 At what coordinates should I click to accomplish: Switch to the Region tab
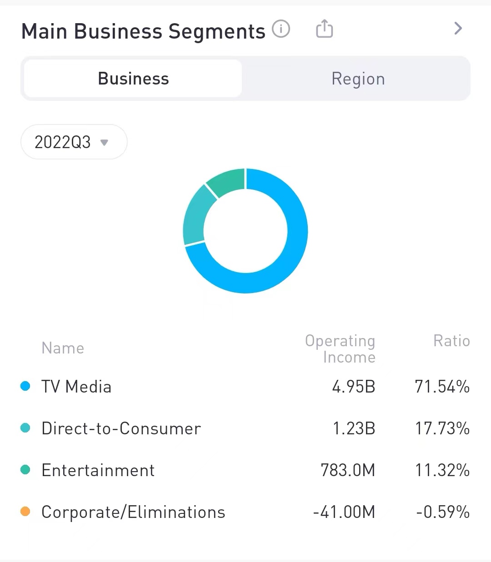pyautogui.click(x=358, y=79)
